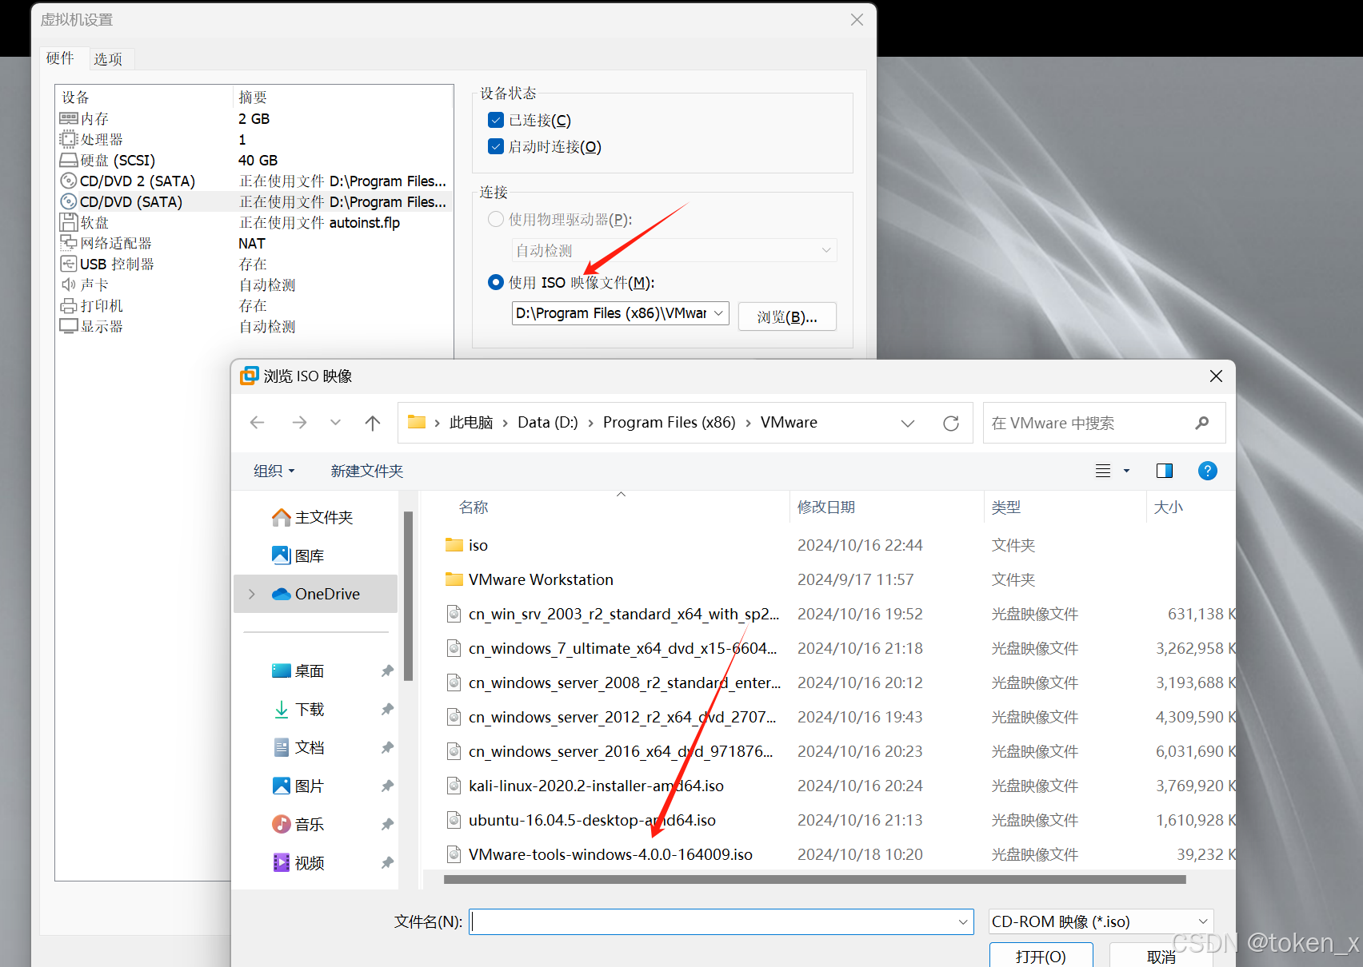Toggle 启动时连接(O) checkbox
The width and height of the screenshot is (1363, 967).
pos(496,146)
